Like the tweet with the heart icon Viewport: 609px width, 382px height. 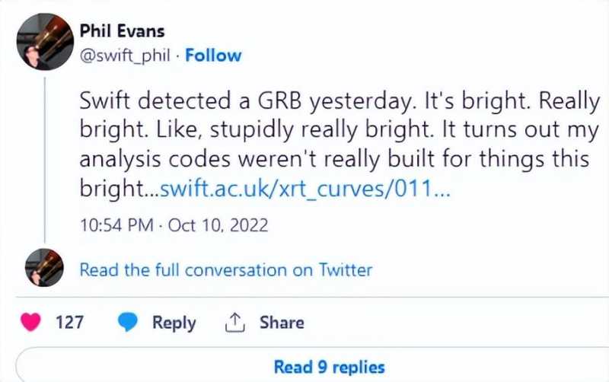32,323
